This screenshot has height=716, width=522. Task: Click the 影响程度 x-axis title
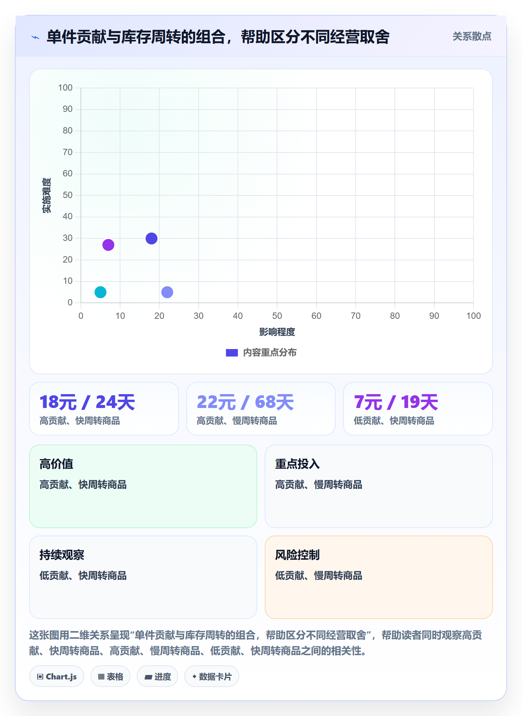[277, 332]
